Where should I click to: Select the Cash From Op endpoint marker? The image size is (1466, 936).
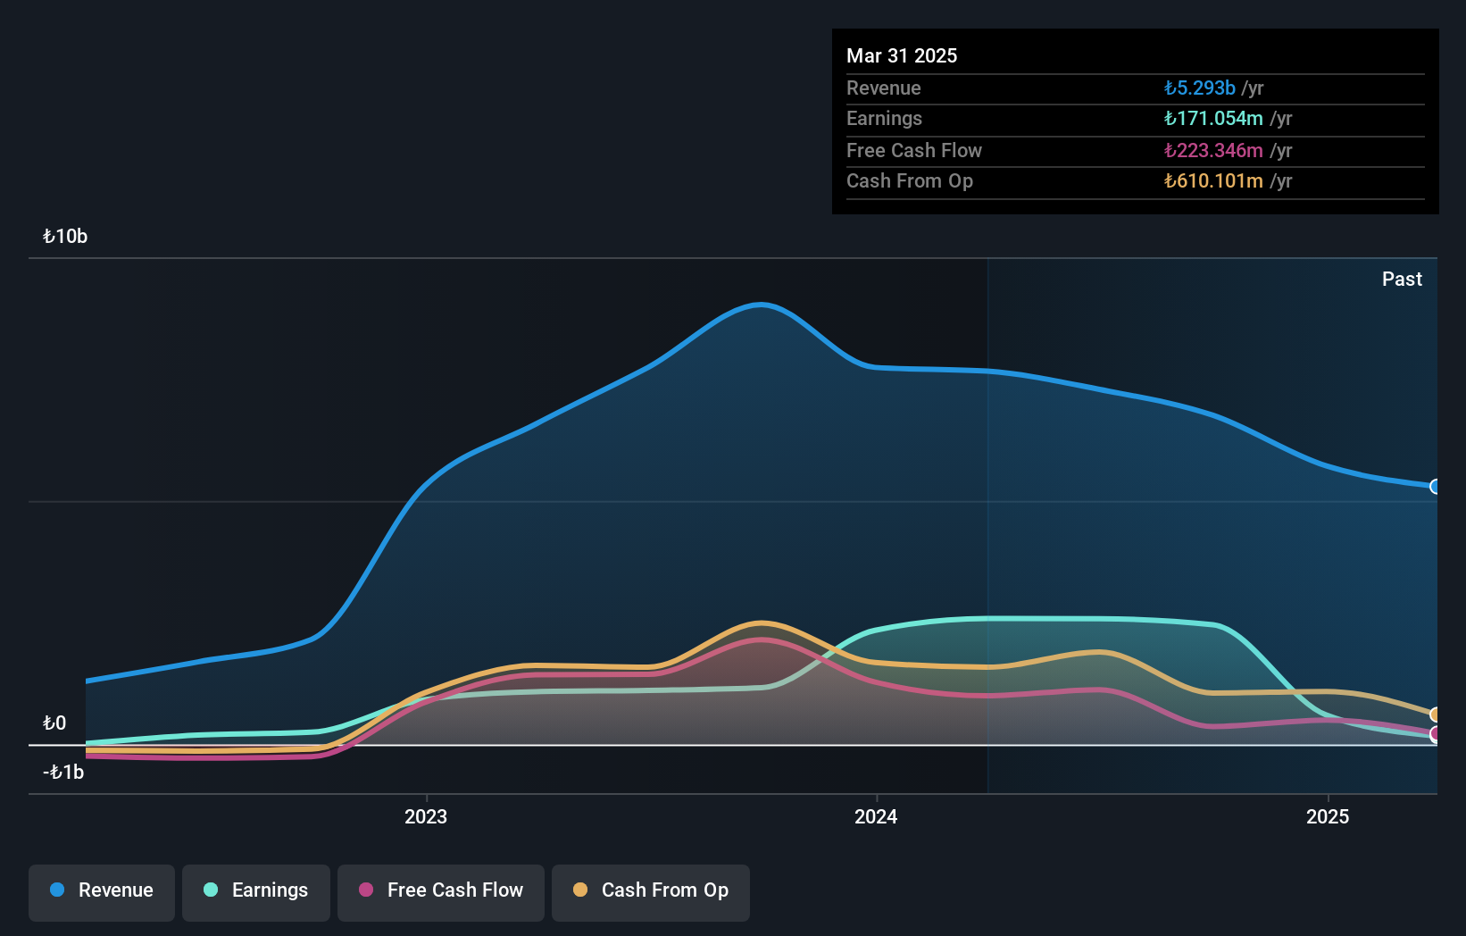pos(1436,715)
